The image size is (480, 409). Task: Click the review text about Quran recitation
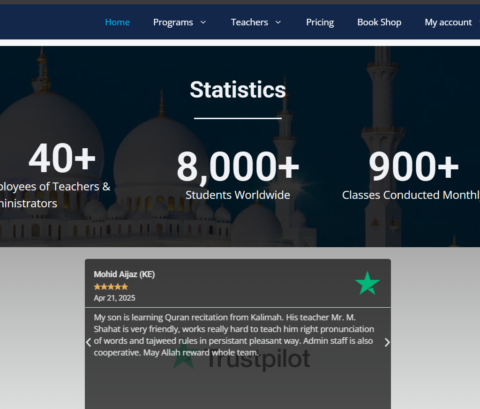(234, 335)
